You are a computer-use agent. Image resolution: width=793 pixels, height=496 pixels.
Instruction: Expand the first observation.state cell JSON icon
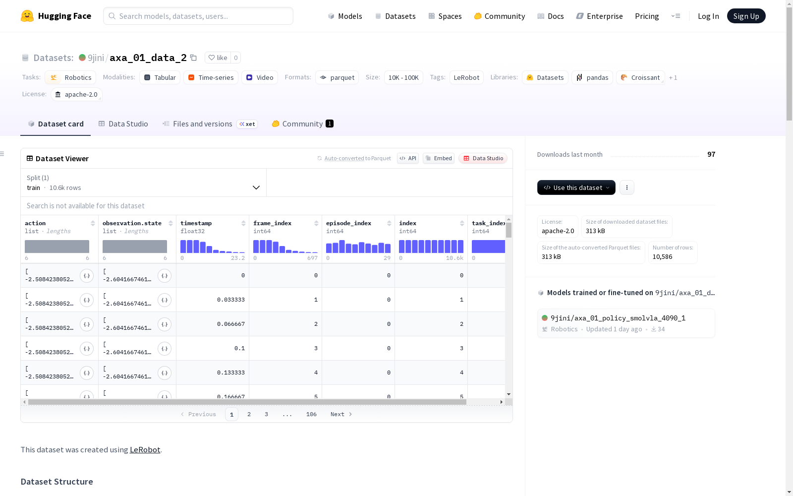pyautogui.click(x=165, y=276)
